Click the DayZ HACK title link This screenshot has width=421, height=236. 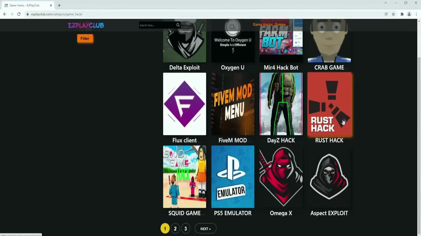point(281,140)
